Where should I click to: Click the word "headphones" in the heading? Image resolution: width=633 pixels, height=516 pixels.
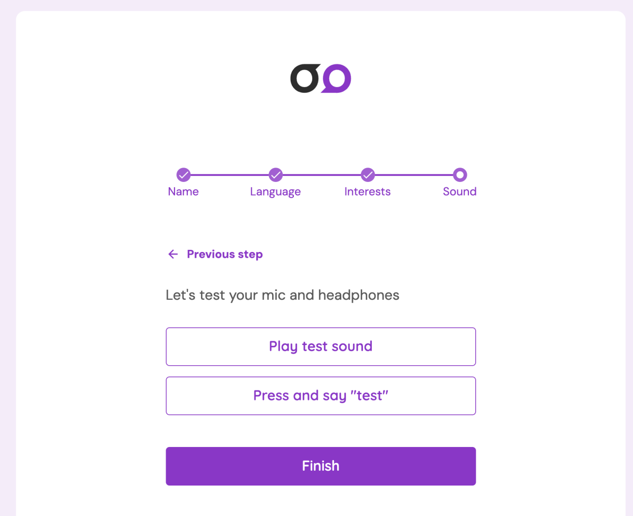[x=359, y=295]
